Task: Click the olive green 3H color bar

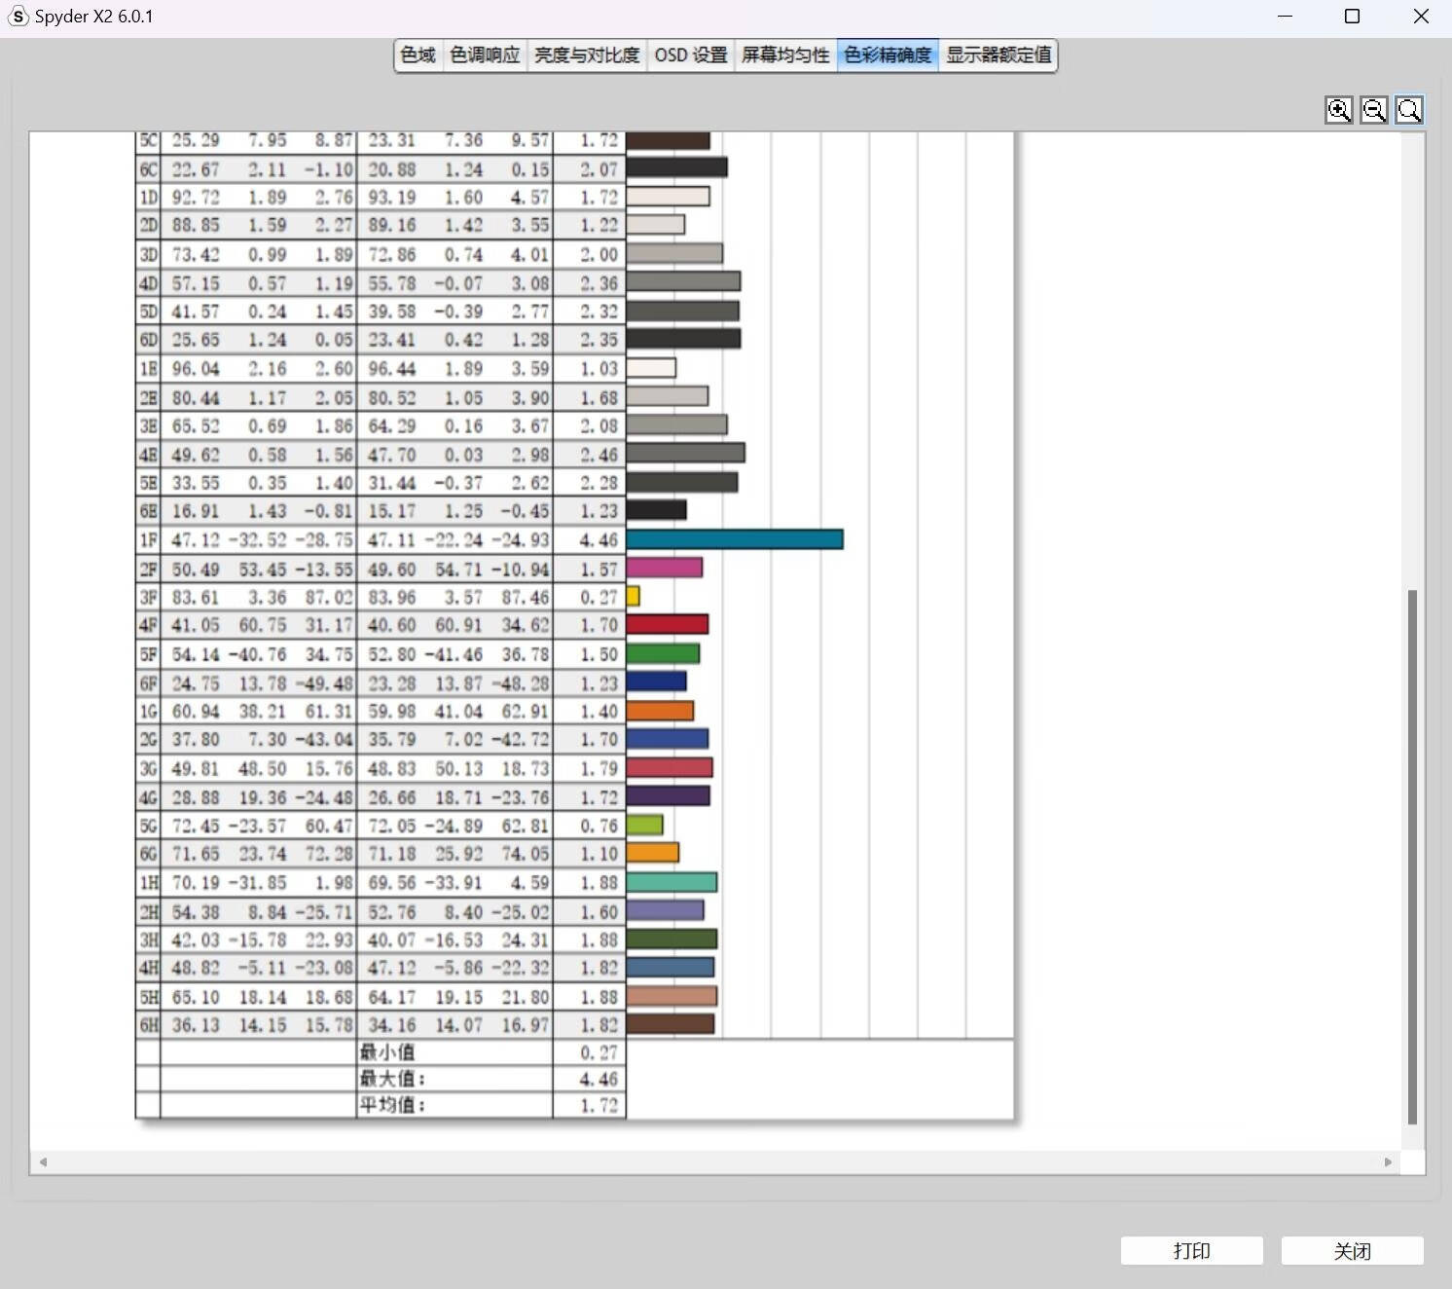Action: 672,939
